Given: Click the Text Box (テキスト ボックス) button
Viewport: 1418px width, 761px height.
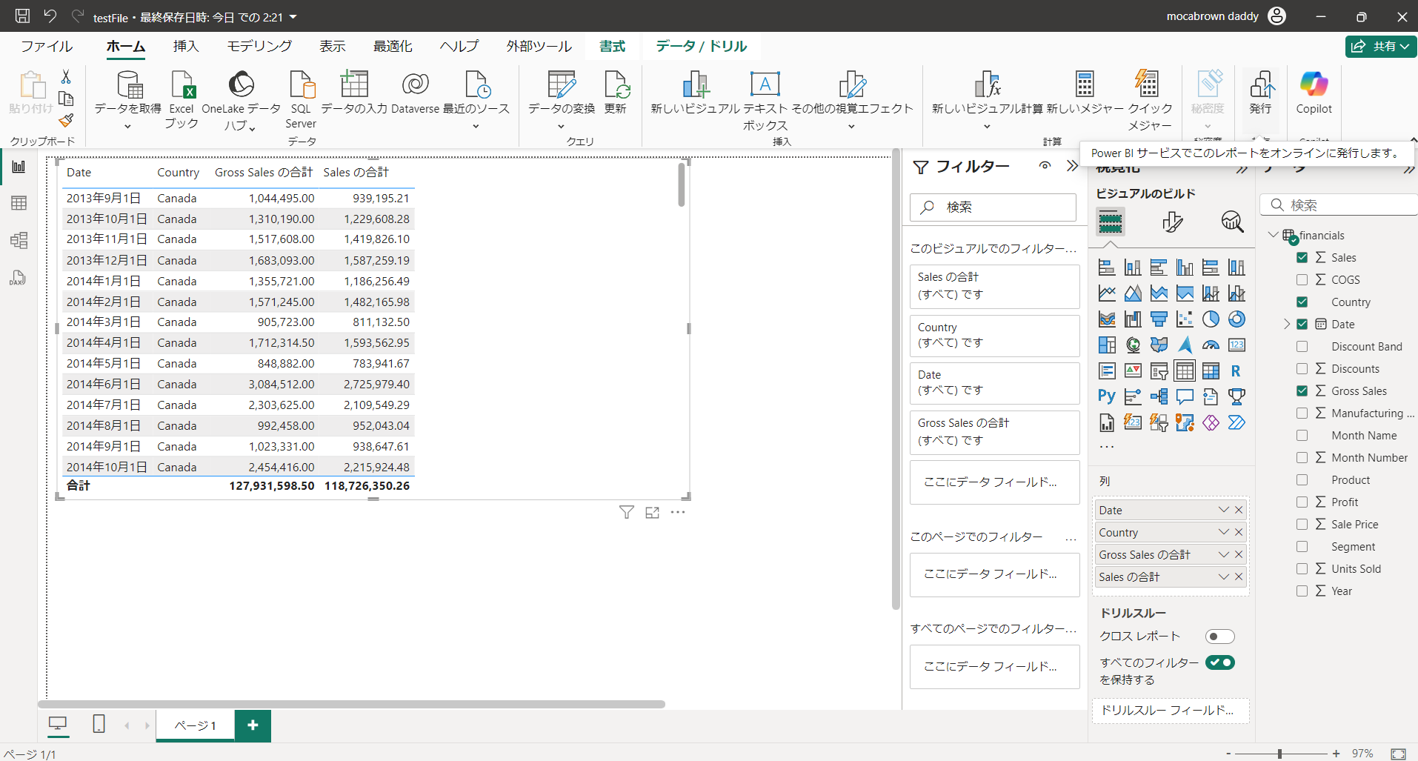Looking at the screenshot, I should [x=765, y=100].
